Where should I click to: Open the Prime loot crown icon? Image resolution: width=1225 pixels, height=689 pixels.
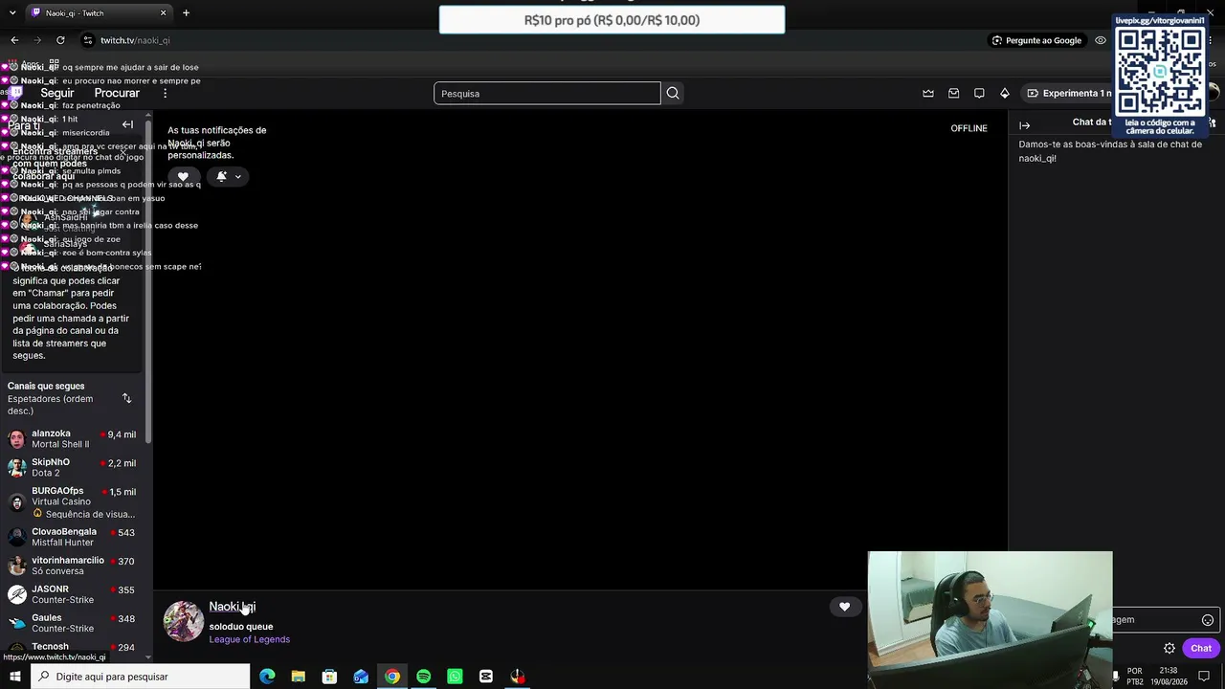(928, 93)
